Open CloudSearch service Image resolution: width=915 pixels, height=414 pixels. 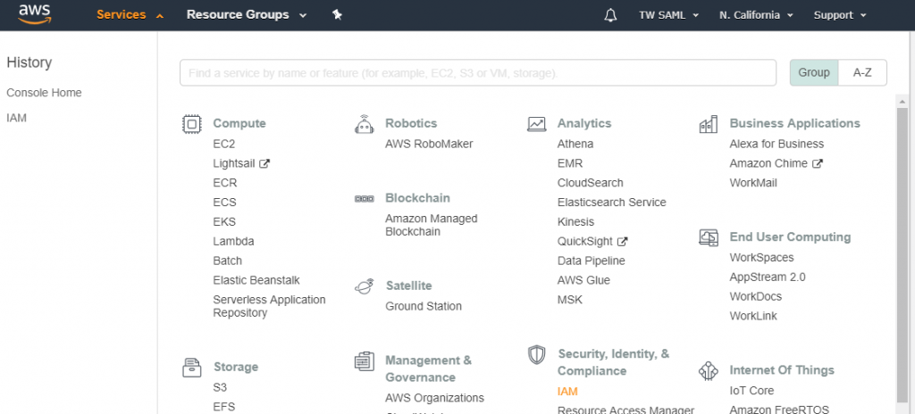pos(590,183)
